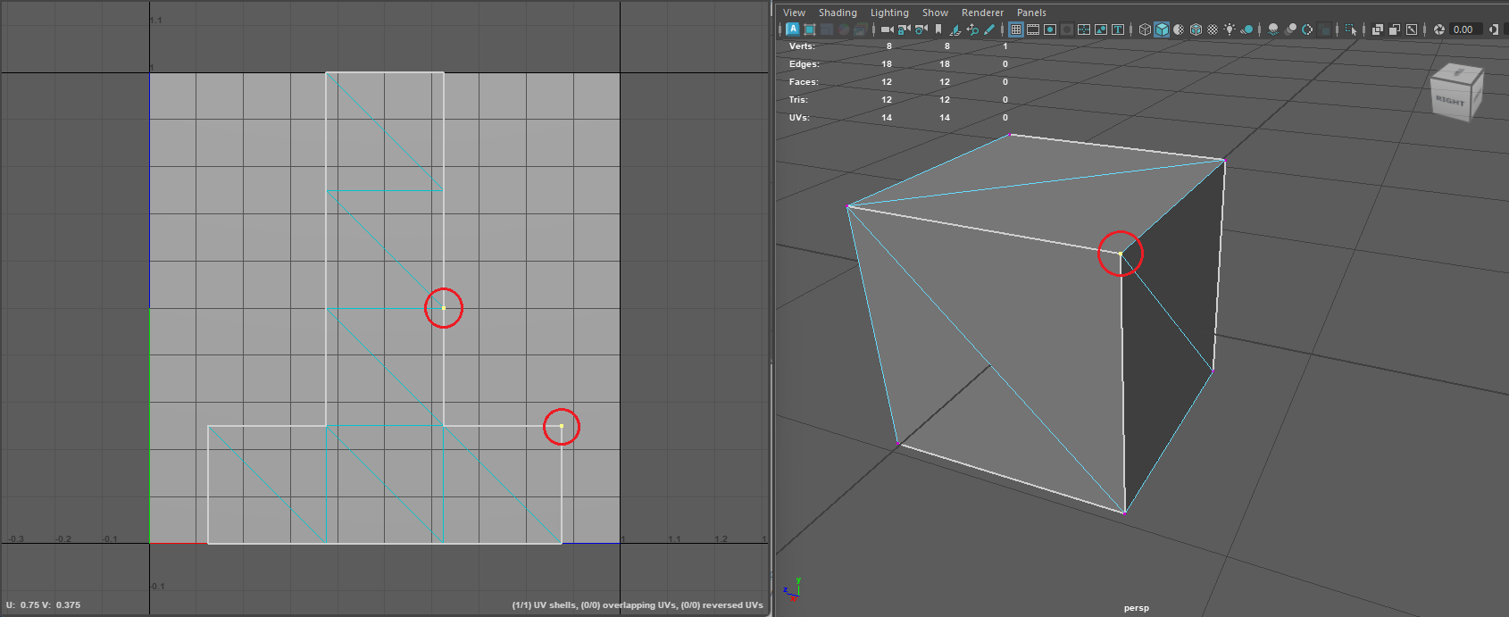The height and width of the screenshot is (617, 1509).
Task: Toggle Smooth Shade All cube icon
Action: (1162, 29)
